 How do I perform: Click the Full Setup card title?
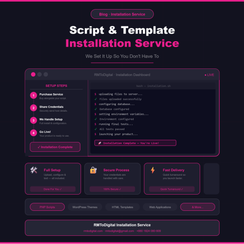pos(52,170)
